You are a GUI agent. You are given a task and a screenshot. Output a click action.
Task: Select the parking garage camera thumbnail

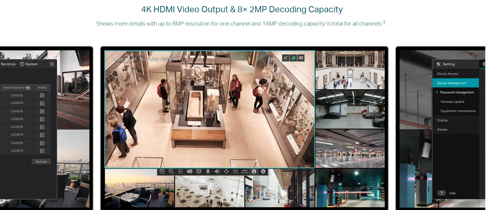click(x=350, y=149)
